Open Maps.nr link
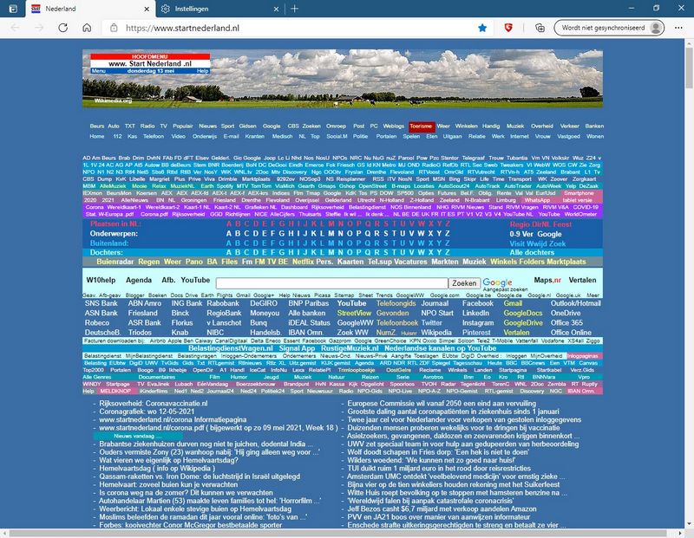This screenshot has width=694, height=538. click(547, 281)
